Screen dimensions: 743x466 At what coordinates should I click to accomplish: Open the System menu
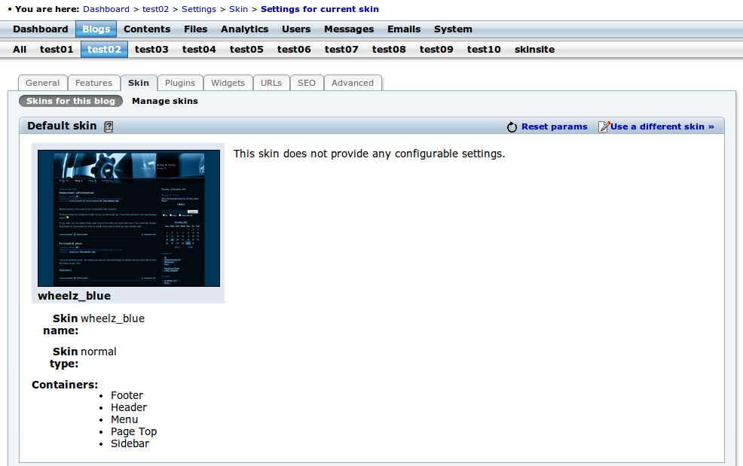click(453, 29)
